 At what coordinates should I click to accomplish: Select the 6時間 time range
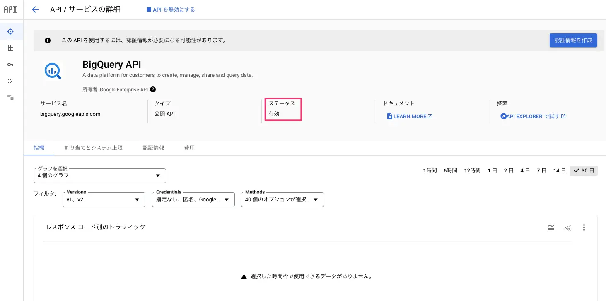(450, 171)
